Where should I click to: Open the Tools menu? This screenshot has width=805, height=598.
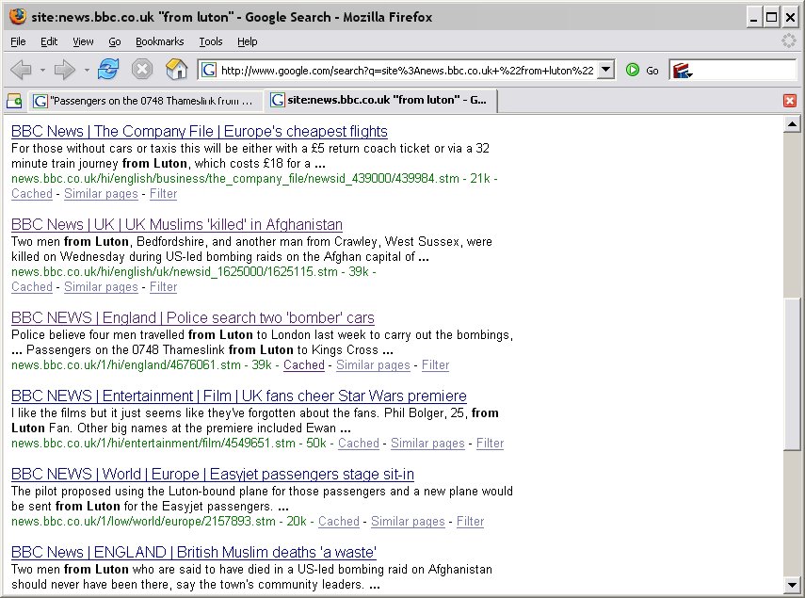[211, 41]
